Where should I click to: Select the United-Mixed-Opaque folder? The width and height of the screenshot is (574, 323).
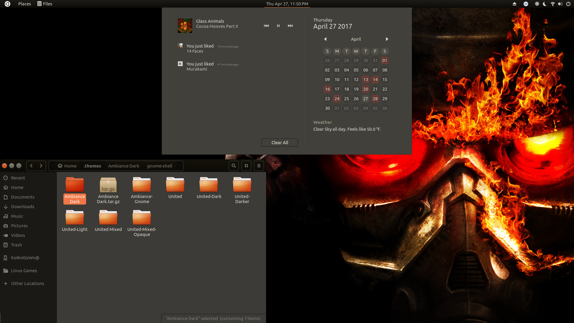142,223
